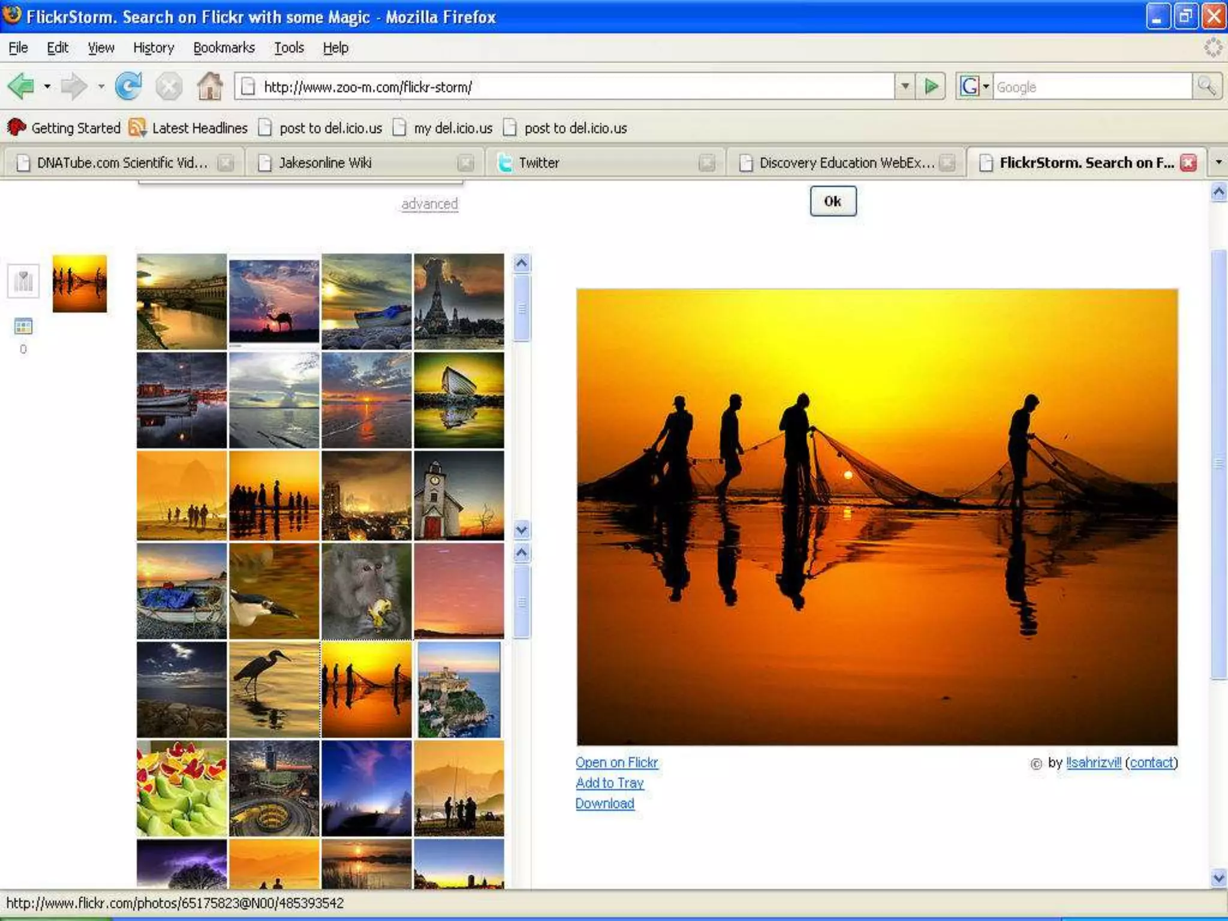Close the FlickrStorm tab
The image size is (1228, 921).
click(1188, 162)
